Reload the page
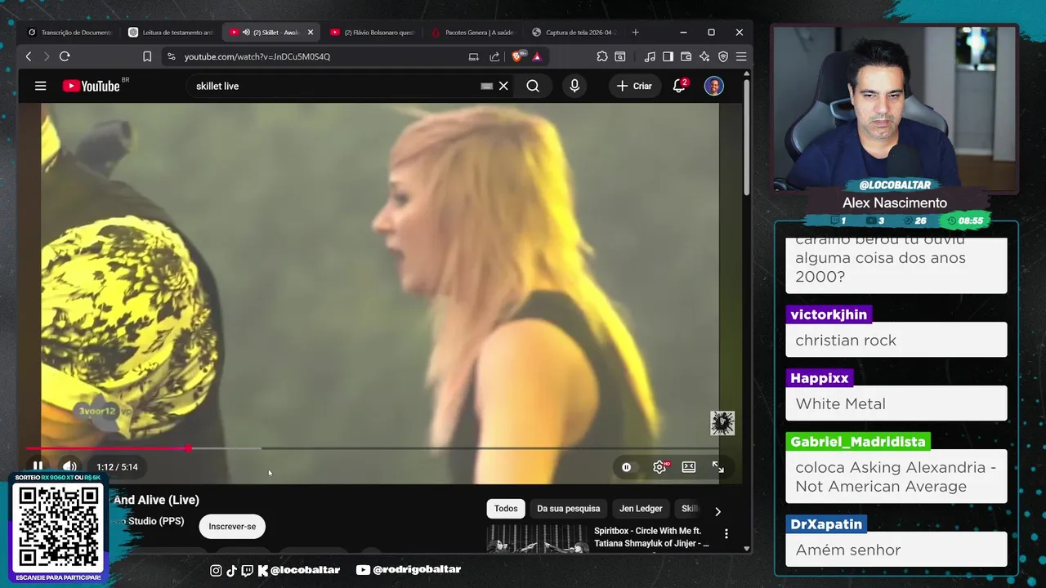 tap(65, 56)
